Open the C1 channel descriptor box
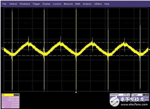150x109 pixels. point(11,101)
